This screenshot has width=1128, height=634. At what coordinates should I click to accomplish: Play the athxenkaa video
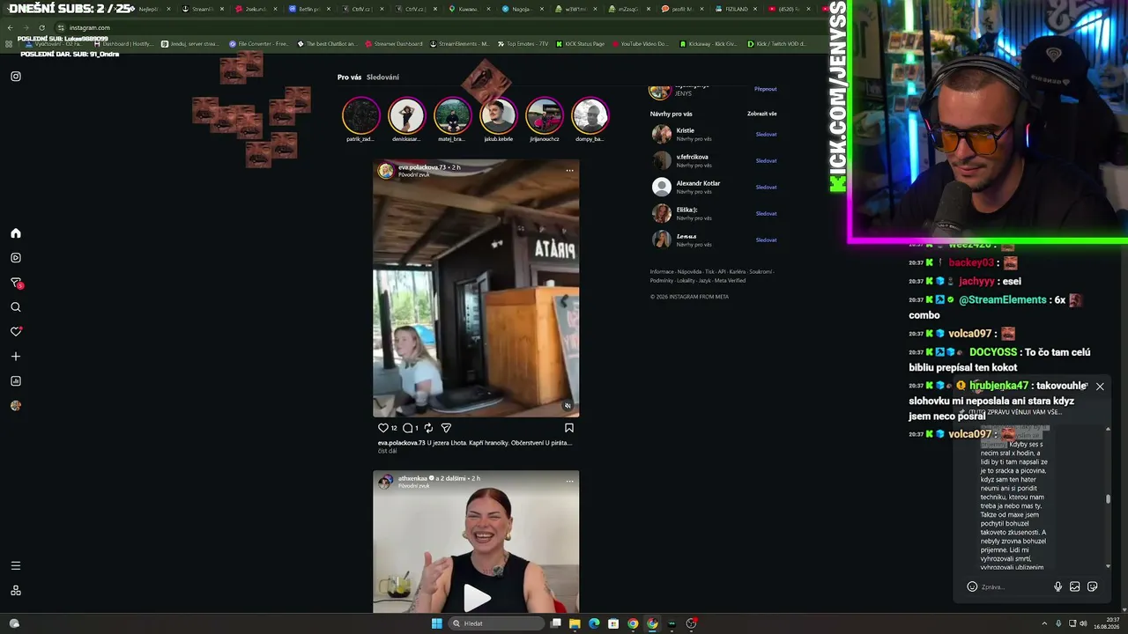(x=477, y=598)
